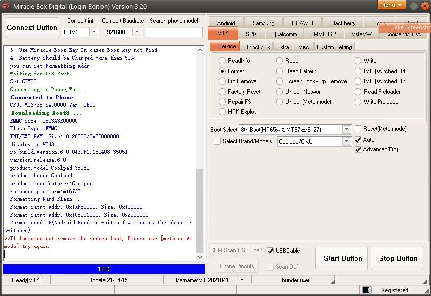Choose the Repair FS radio option
The width and height of the screenshot is (431, 296).
(x=222, y=102)
